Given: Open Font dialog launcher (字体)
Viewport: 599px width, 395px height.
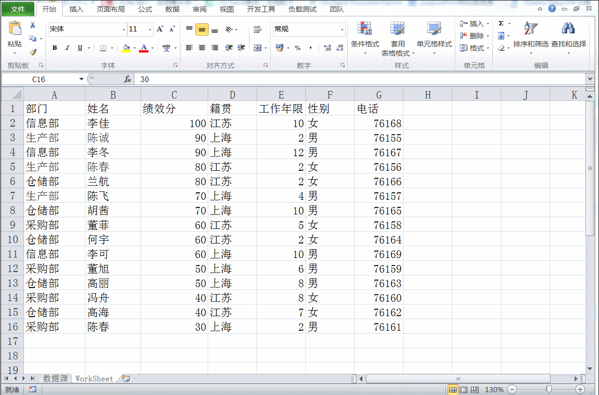Looking at the screenshot, I should coord(175,65).
